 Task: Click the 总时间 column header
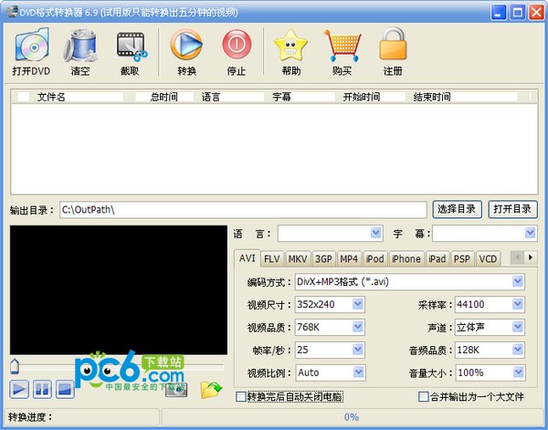[163, 97]
